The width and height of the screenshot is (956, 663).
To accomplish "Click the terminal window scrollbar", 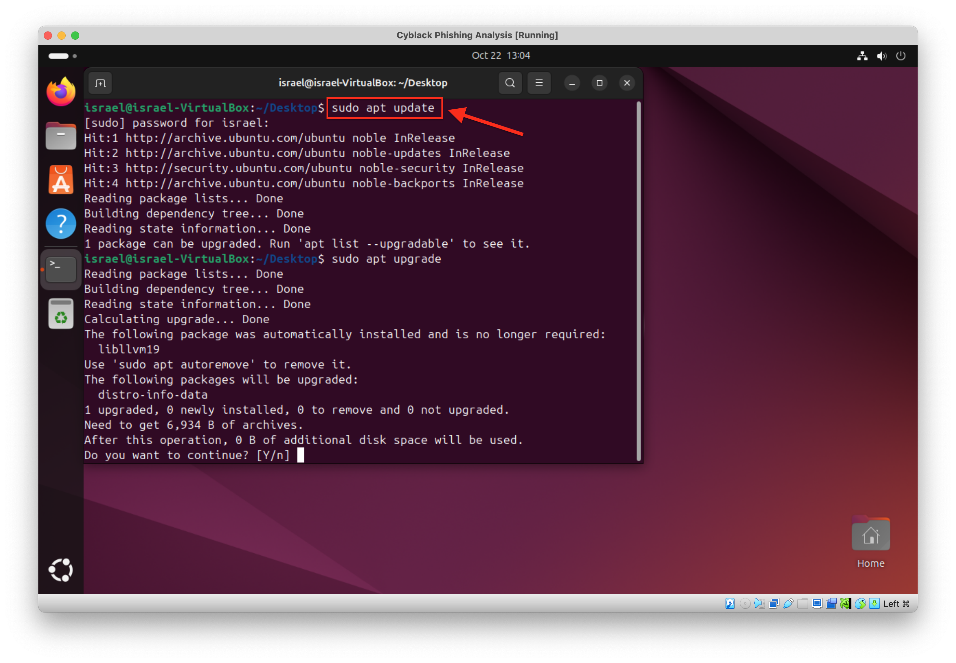I will point(638,281).
